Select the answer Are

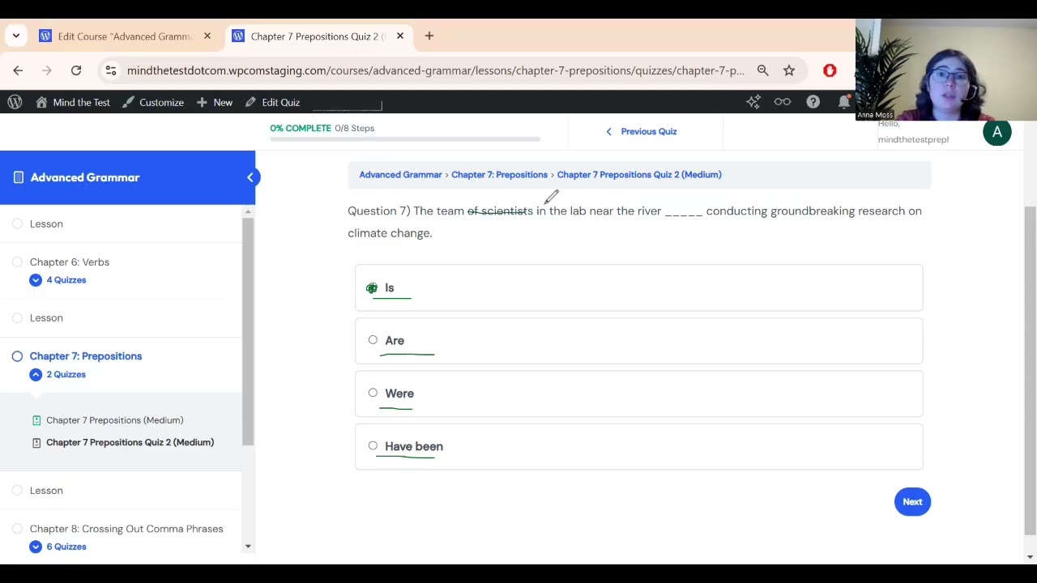point(638,340)
